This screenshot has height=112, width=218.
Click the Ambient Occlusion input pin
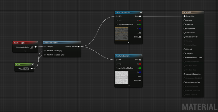[x=185, y=74]
